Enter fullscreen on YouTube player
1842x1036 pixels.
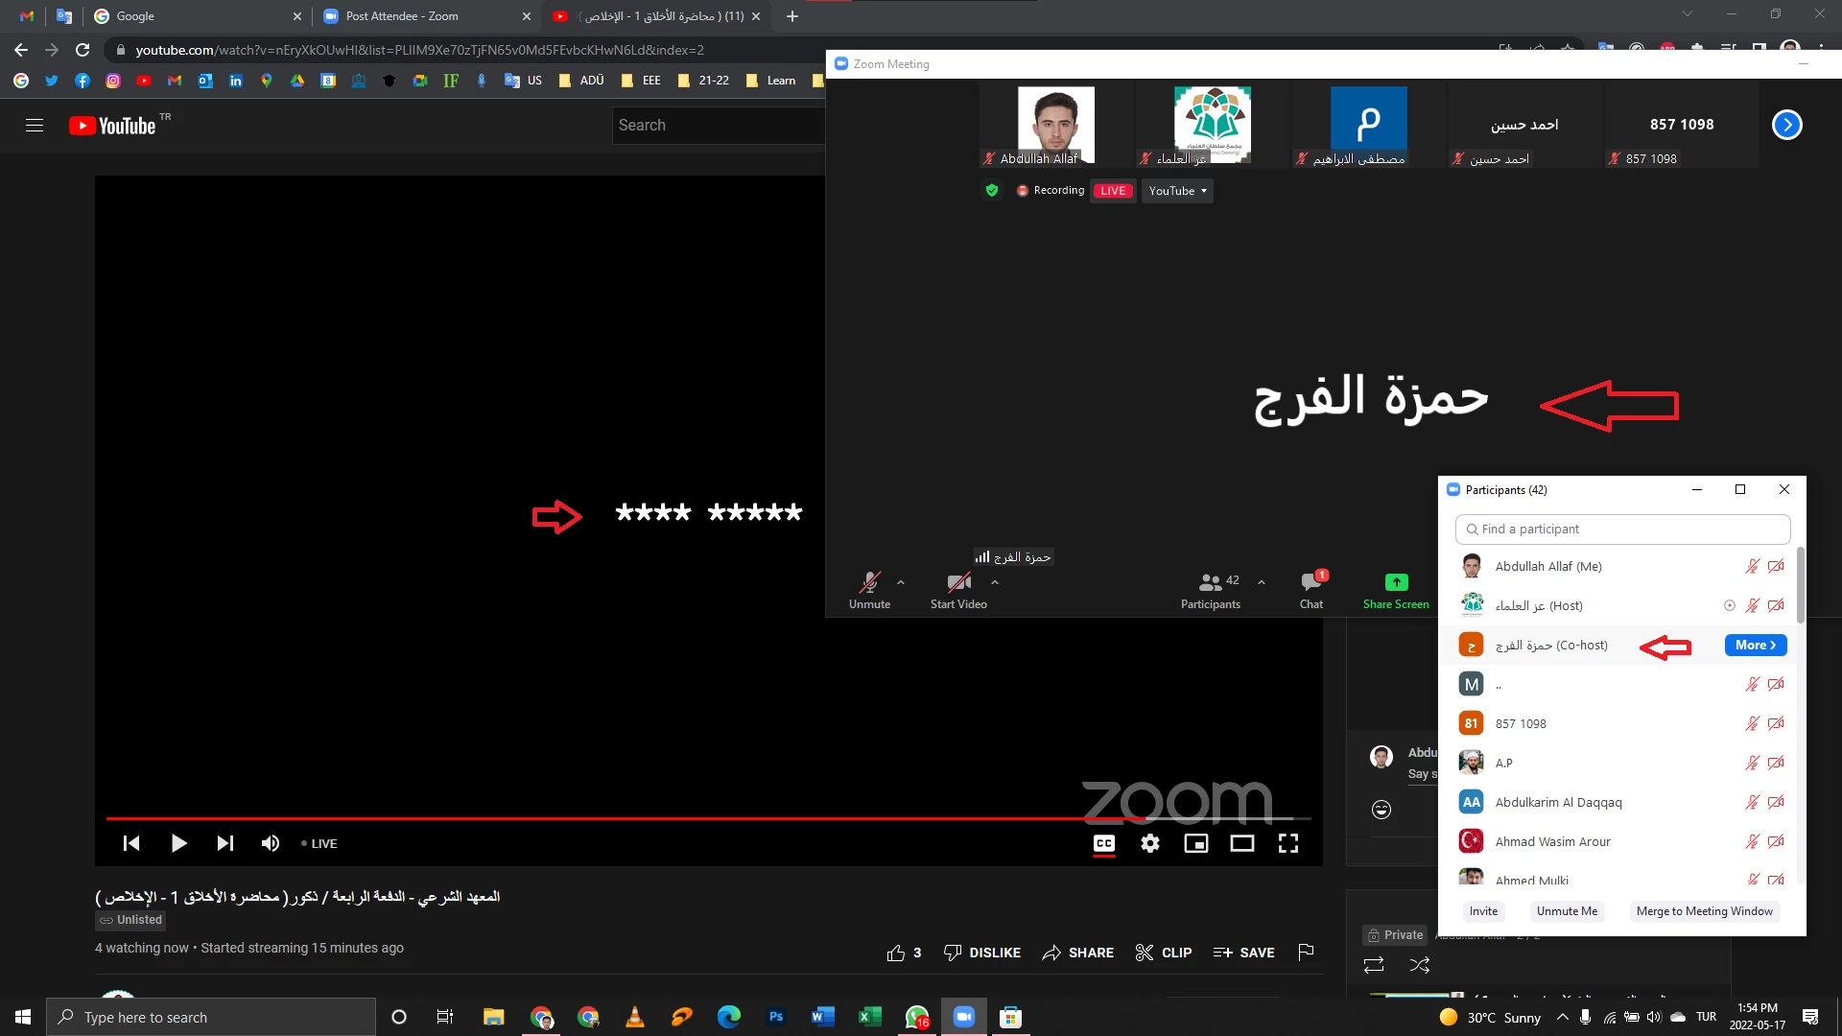tap(1287, 843)
